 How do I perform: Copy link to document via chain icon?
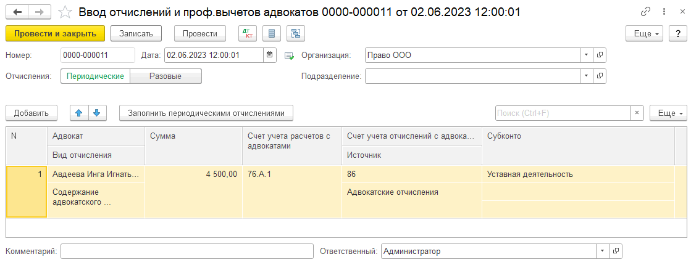click(x=646, y=11)
